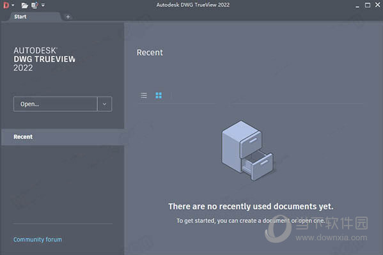Open the Community forum link
Viewport: 383px width, 255px height.
(38, 240)
